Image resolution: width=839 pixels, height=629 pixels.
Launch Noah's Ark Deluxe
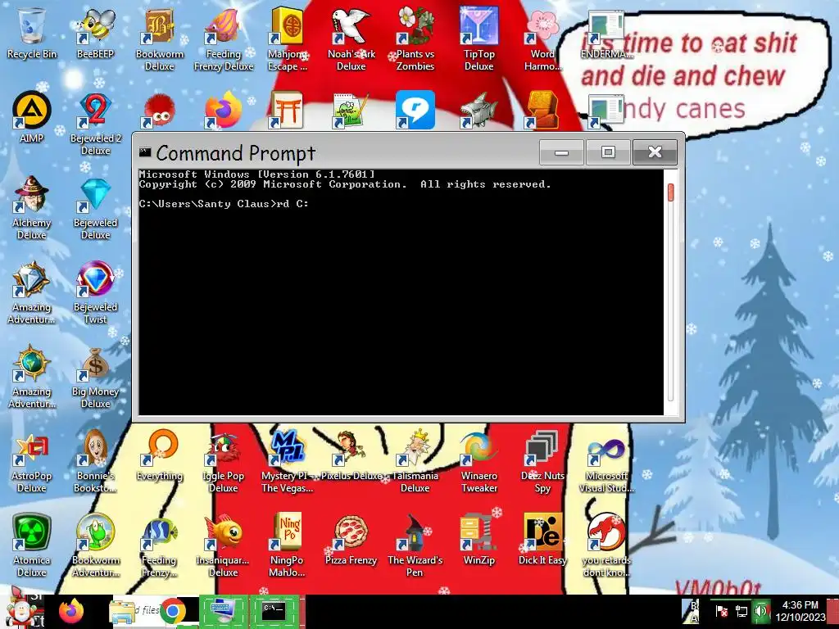click(x=351, y=38)
